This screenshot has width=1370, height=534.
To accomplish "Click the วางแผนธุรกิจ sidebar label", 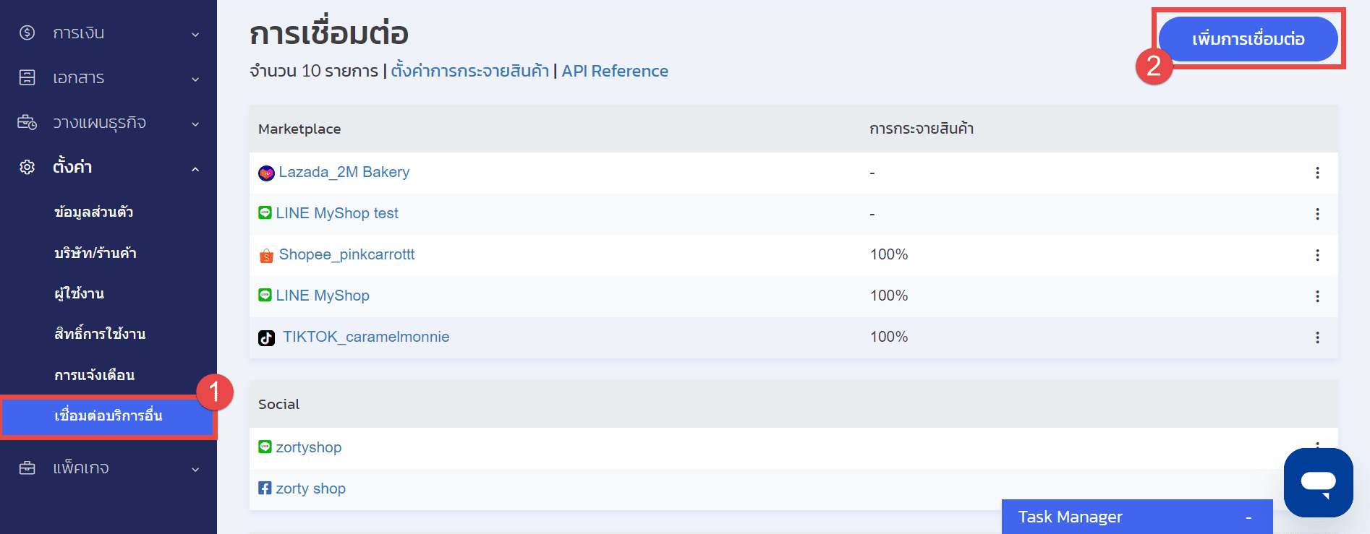I will click(x=99, y=122).
